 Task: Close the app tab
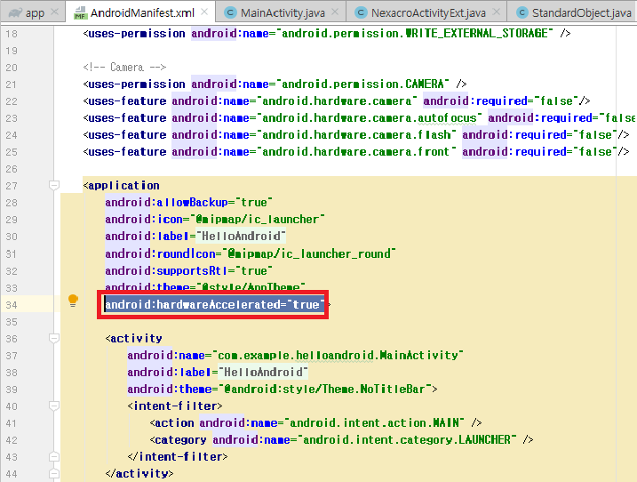(56, 13)
